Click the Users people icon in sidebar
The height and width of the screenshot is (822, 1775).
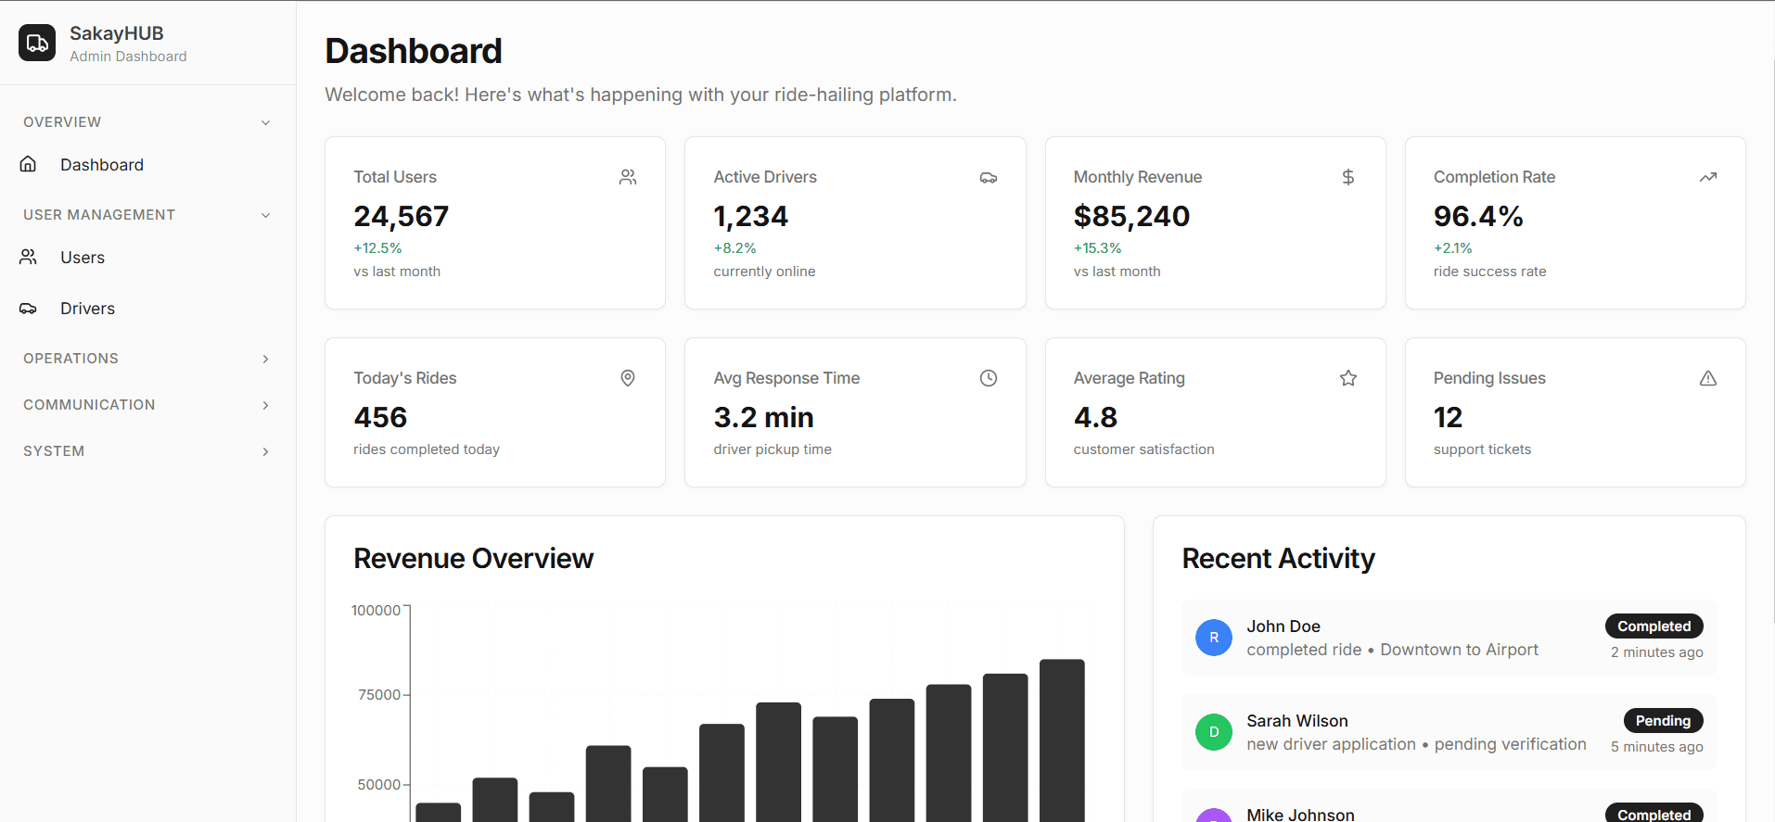29,257
